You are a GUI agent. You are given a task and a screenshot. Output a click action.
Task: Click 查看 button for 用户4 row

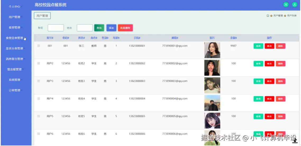[258, 99]
